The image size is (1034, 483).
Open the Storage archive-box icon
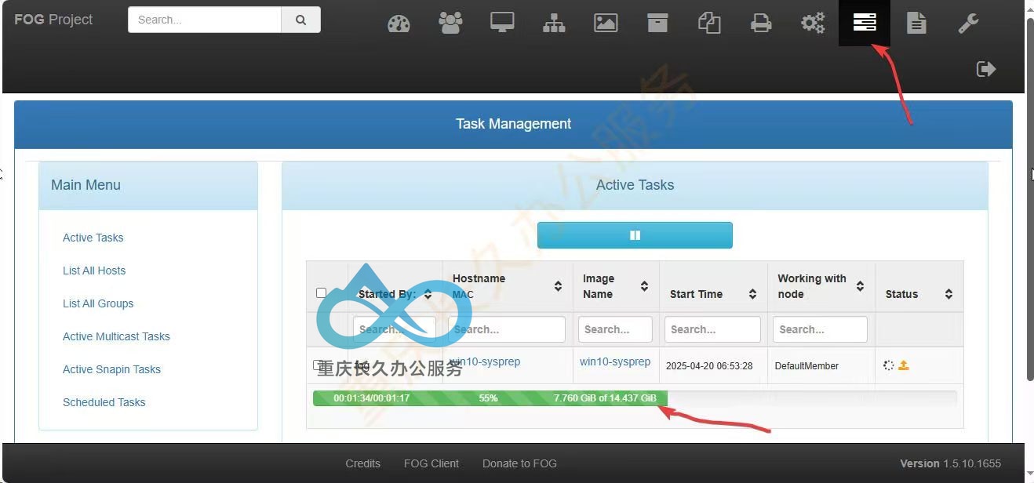(x=657, y=23)
